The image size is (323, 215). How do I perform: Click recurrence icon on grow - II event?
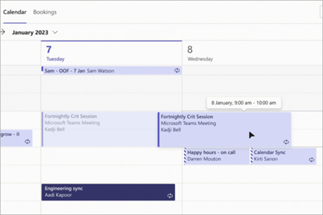point(27,141)
